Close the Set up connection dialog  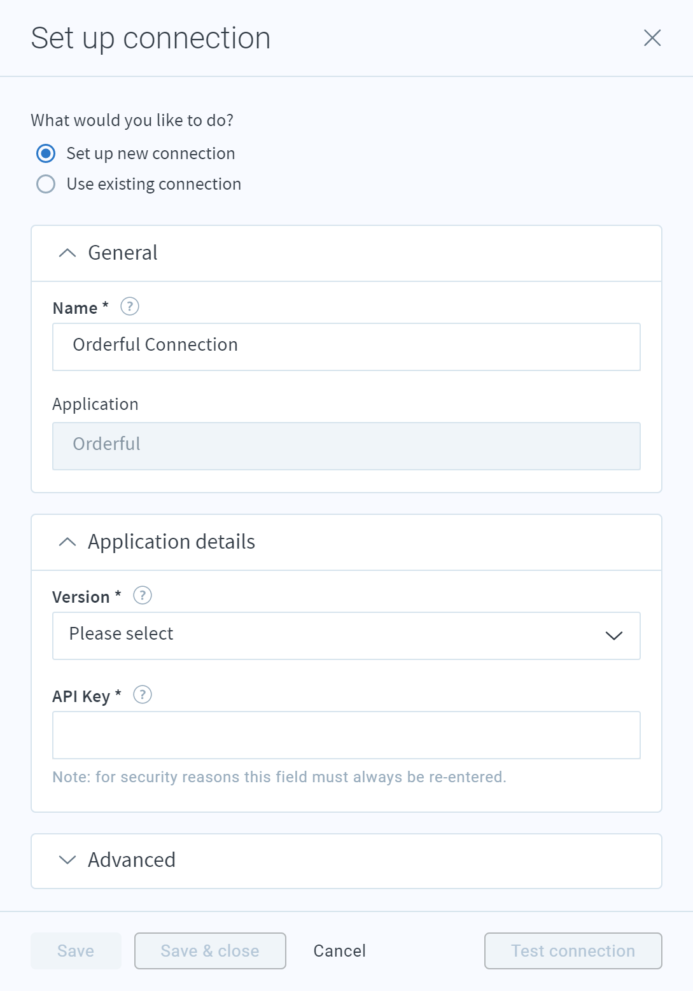[x=652, y=38]
